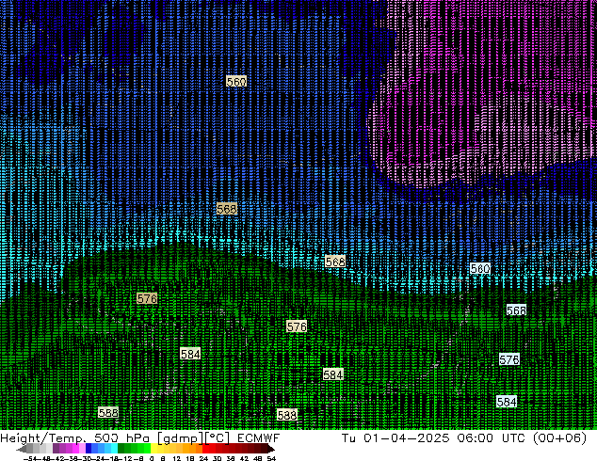Click the 568 label with light-blue background
The image size is (597, 461).
tap(516, 310)
